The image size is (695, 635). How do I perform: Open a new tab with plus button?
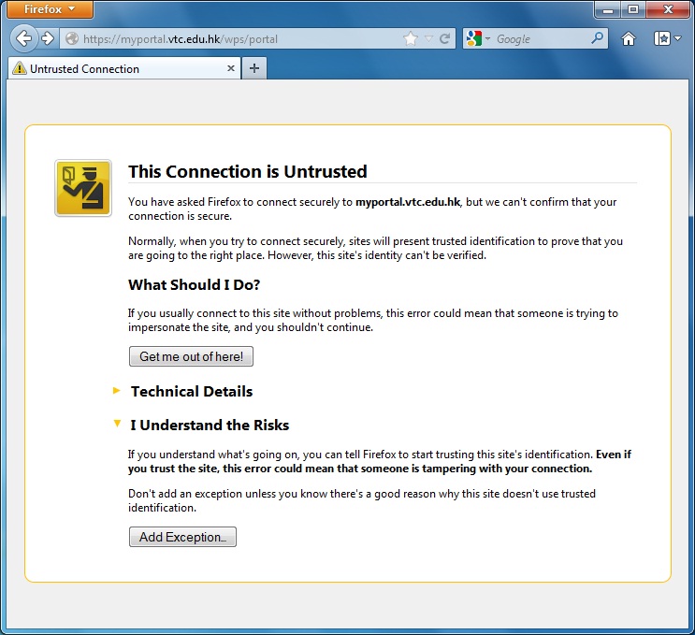click(x=254, y=68)
